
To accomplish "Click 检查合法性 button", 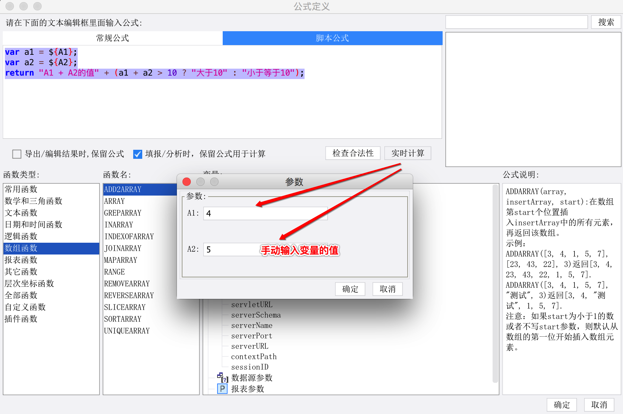I will pos(353,153).
